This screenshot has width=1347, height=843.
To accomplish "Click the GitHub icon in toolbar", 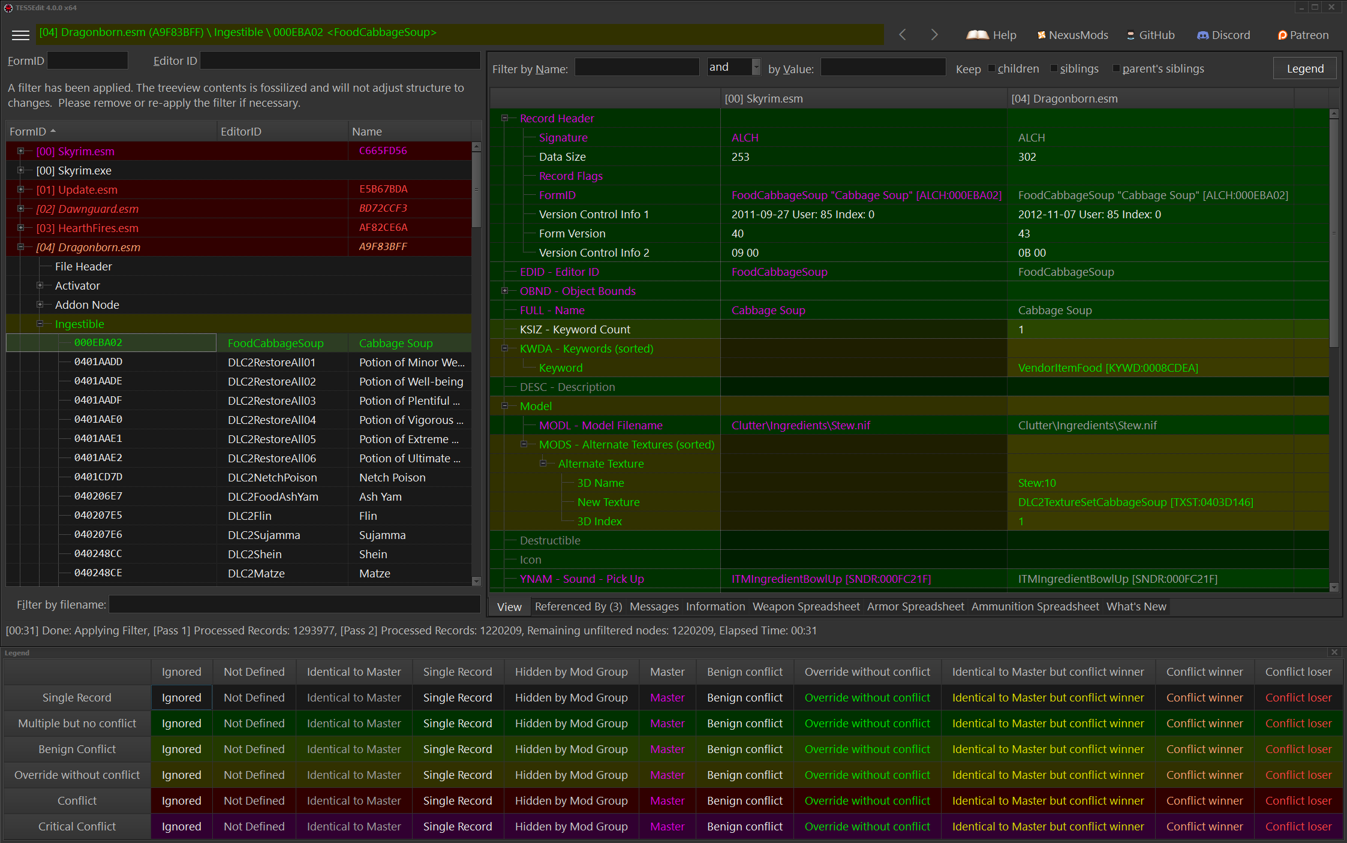I will tap(1129, 36).
